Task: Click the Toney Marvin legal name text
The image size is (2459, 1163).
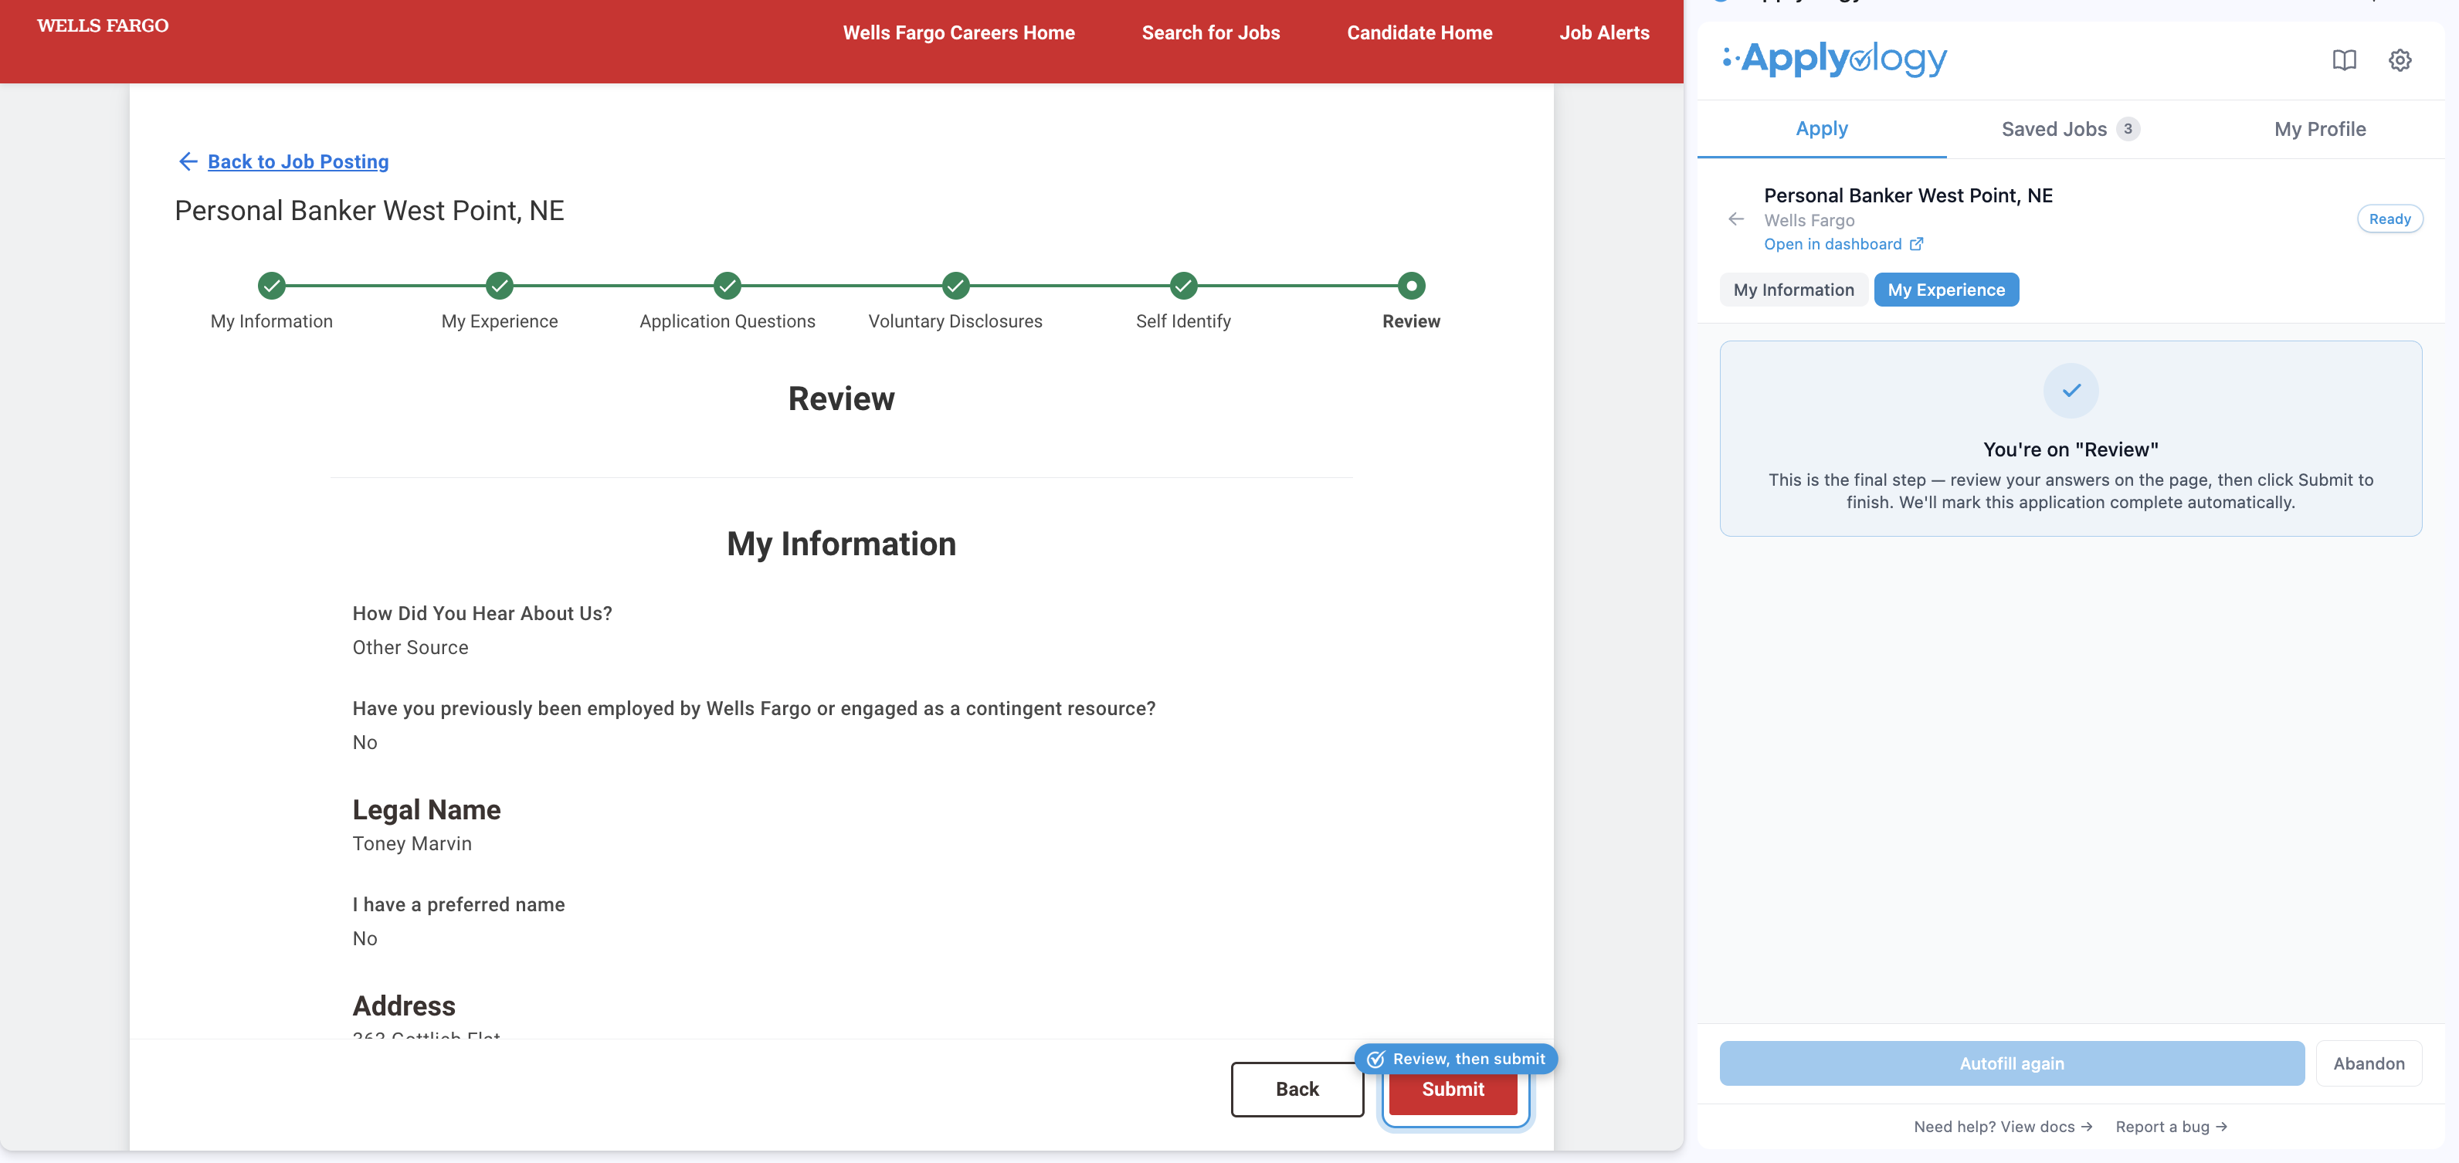Action: point(412,844)
